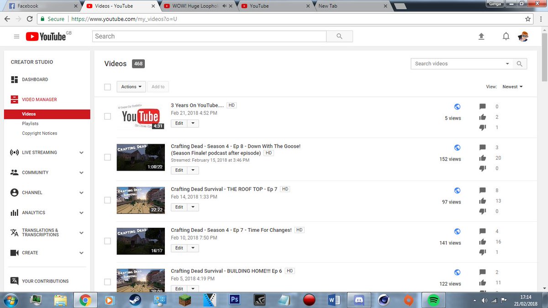This screenshot has height=308, width=548.
Task: Select the Season 4 Ep 8 video checkbox
Action: tap(107, 157)
